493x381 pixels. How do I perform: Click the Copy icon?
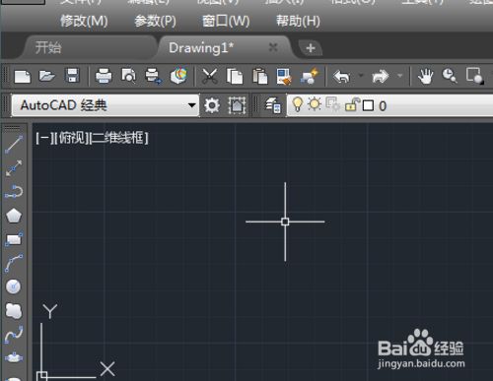pyautogui.click(x=235, y=76)
